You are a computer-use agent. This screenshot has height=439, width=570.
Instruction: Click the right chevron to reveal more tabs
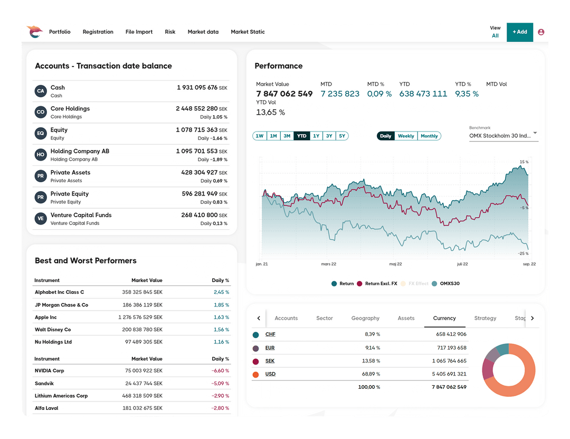click(x=533, y=318)
